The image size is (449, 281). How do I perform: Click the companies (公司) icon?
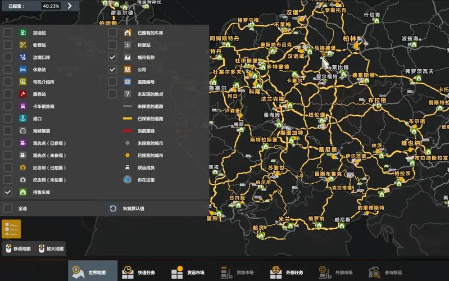click(x=128, y=70)
